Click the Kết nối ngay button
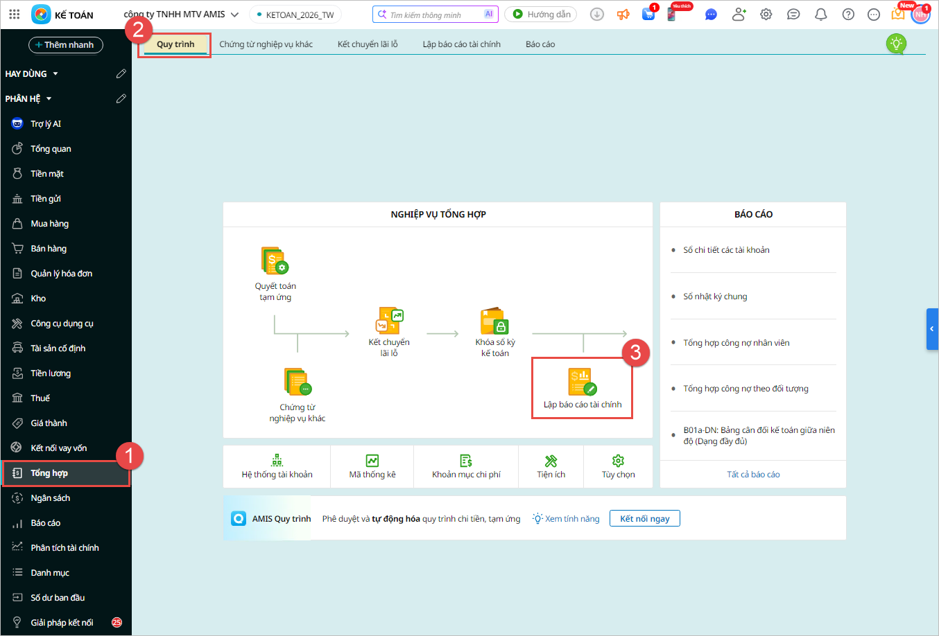The height and width of the screenshot is (636, 939). (644, 518)
